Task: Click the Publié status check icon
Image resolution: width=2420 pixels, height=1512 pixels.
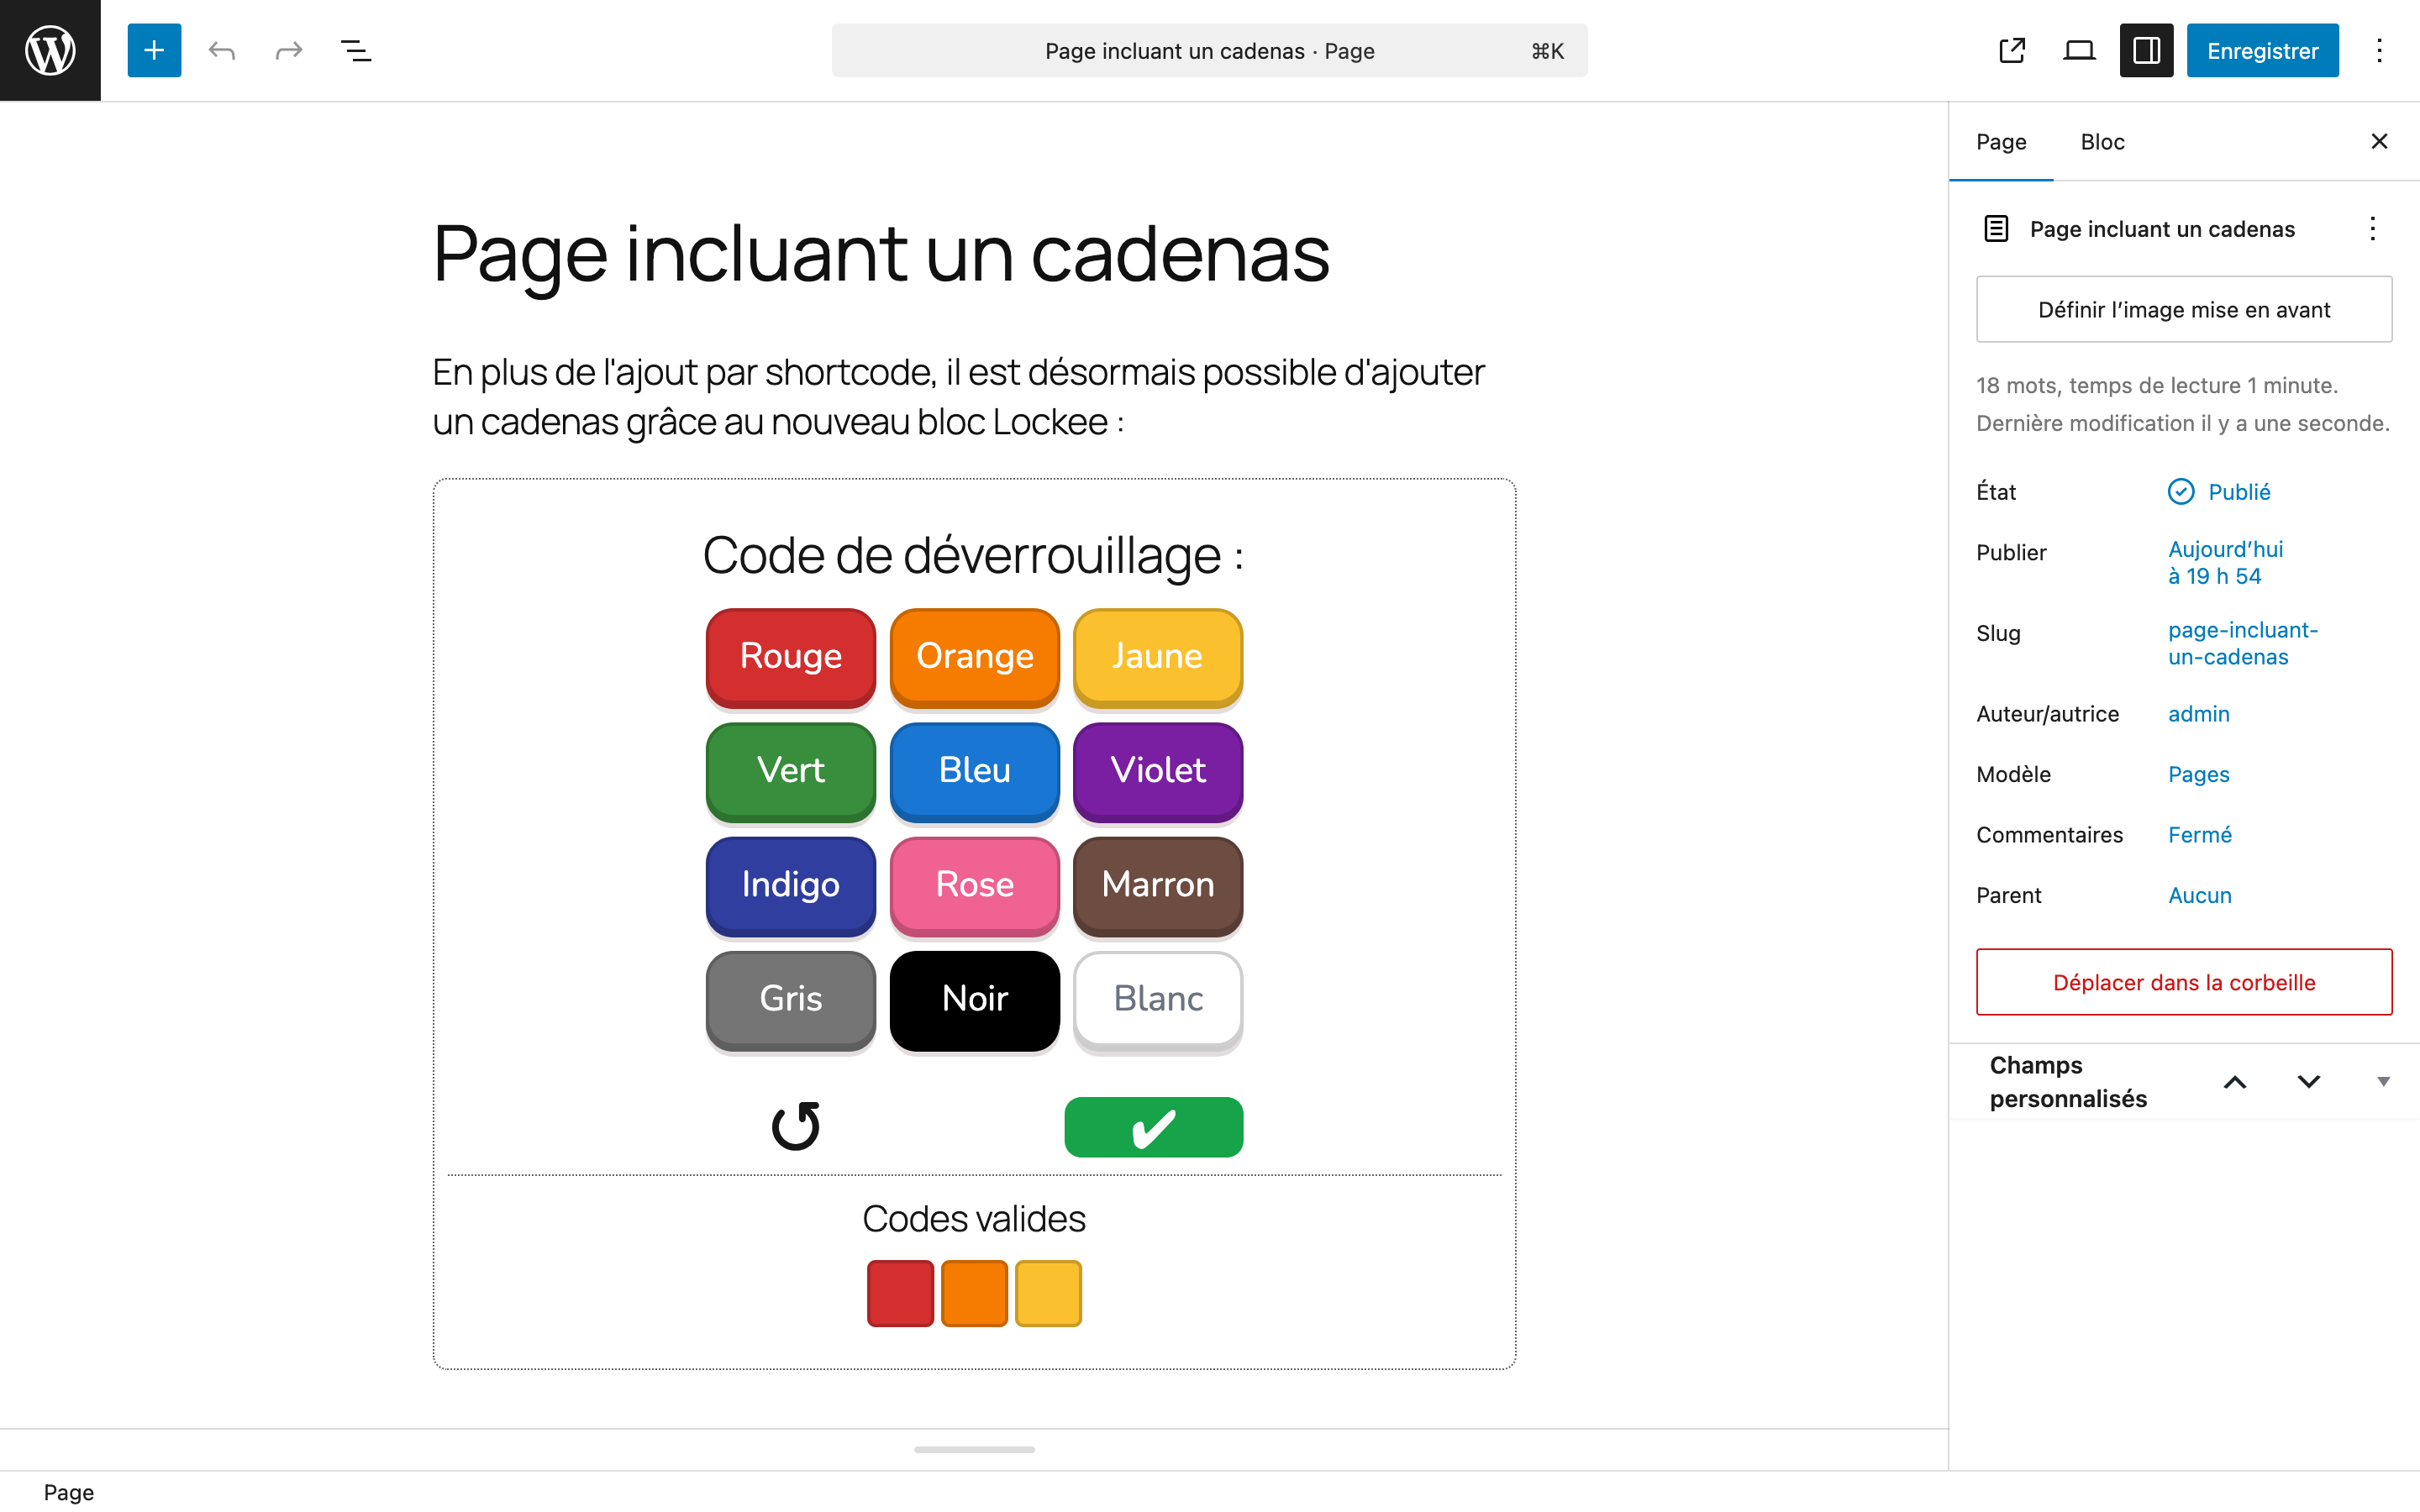Action: pos(2181,491)
